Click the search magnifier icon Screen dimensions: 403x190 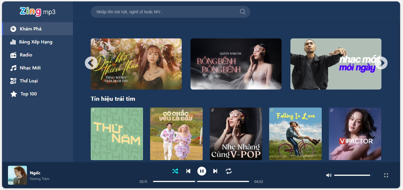[242, 12]
